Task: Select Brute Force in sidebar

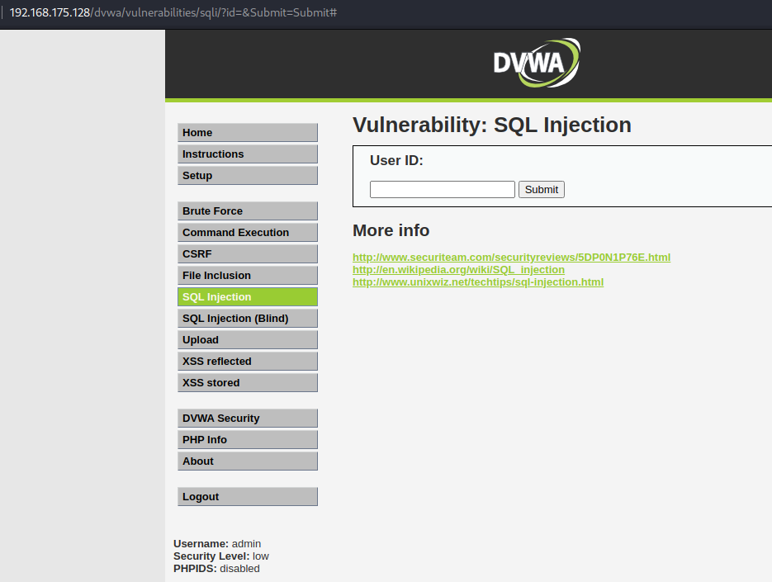Action: click(248, 211)
